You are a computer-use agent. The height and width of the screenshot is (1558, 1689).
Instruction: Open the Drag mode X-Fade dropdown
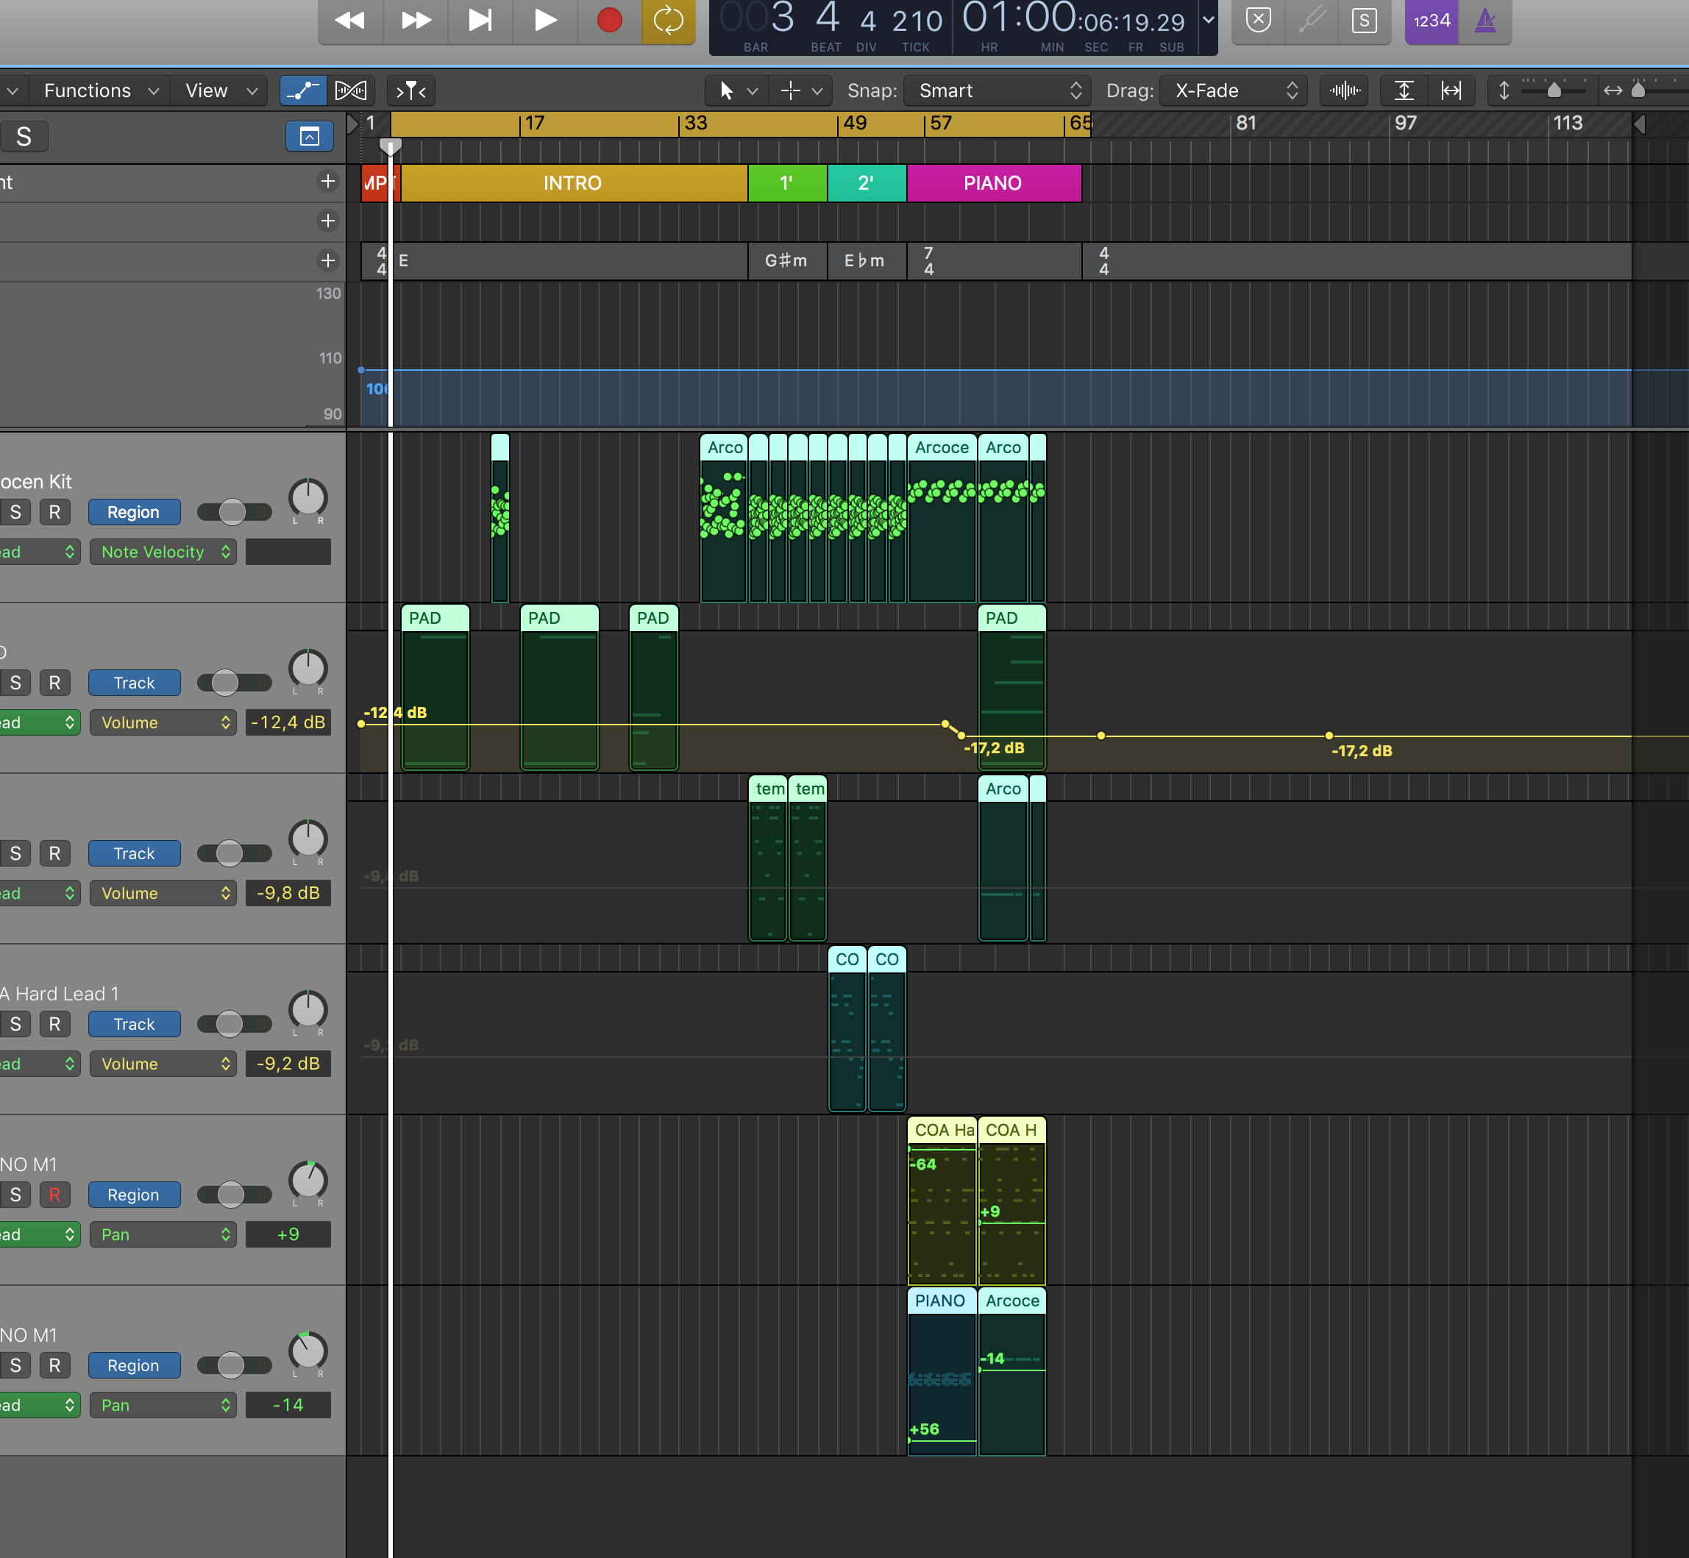coord(1234,90)
